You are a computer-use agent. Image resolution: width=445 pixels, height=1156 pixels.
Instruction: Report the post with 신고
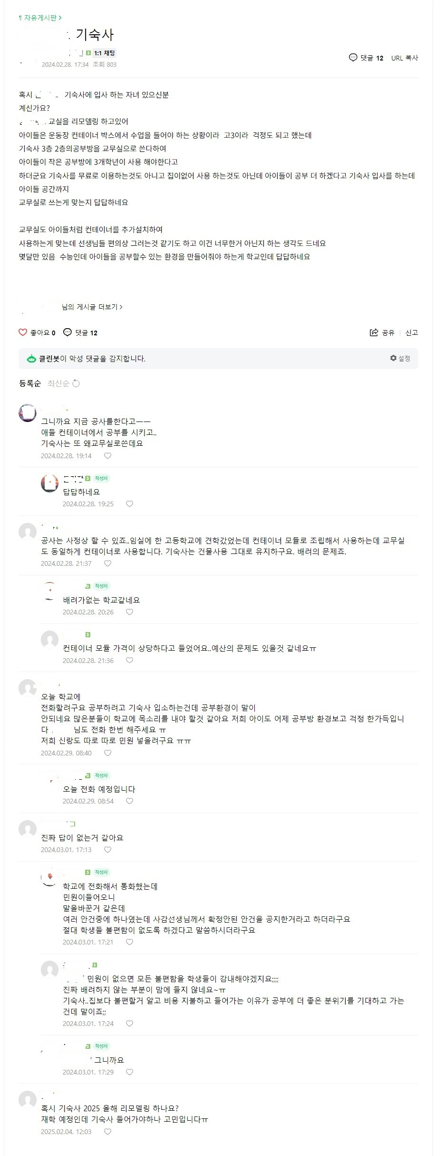(x=412, y=332)
